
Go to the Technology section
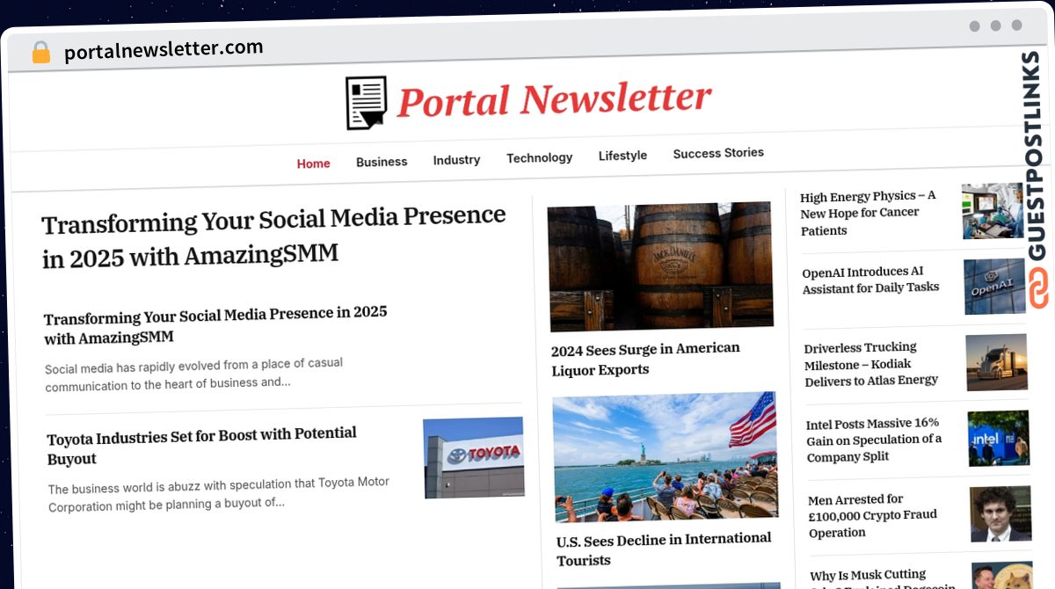click(539, 157)
